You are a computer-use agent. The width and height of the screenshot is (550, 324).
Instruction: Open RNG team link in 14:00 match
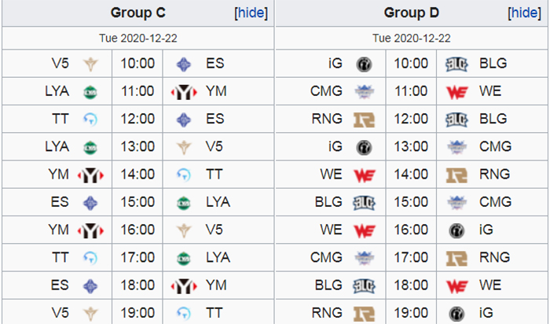[x=494, y=174]
